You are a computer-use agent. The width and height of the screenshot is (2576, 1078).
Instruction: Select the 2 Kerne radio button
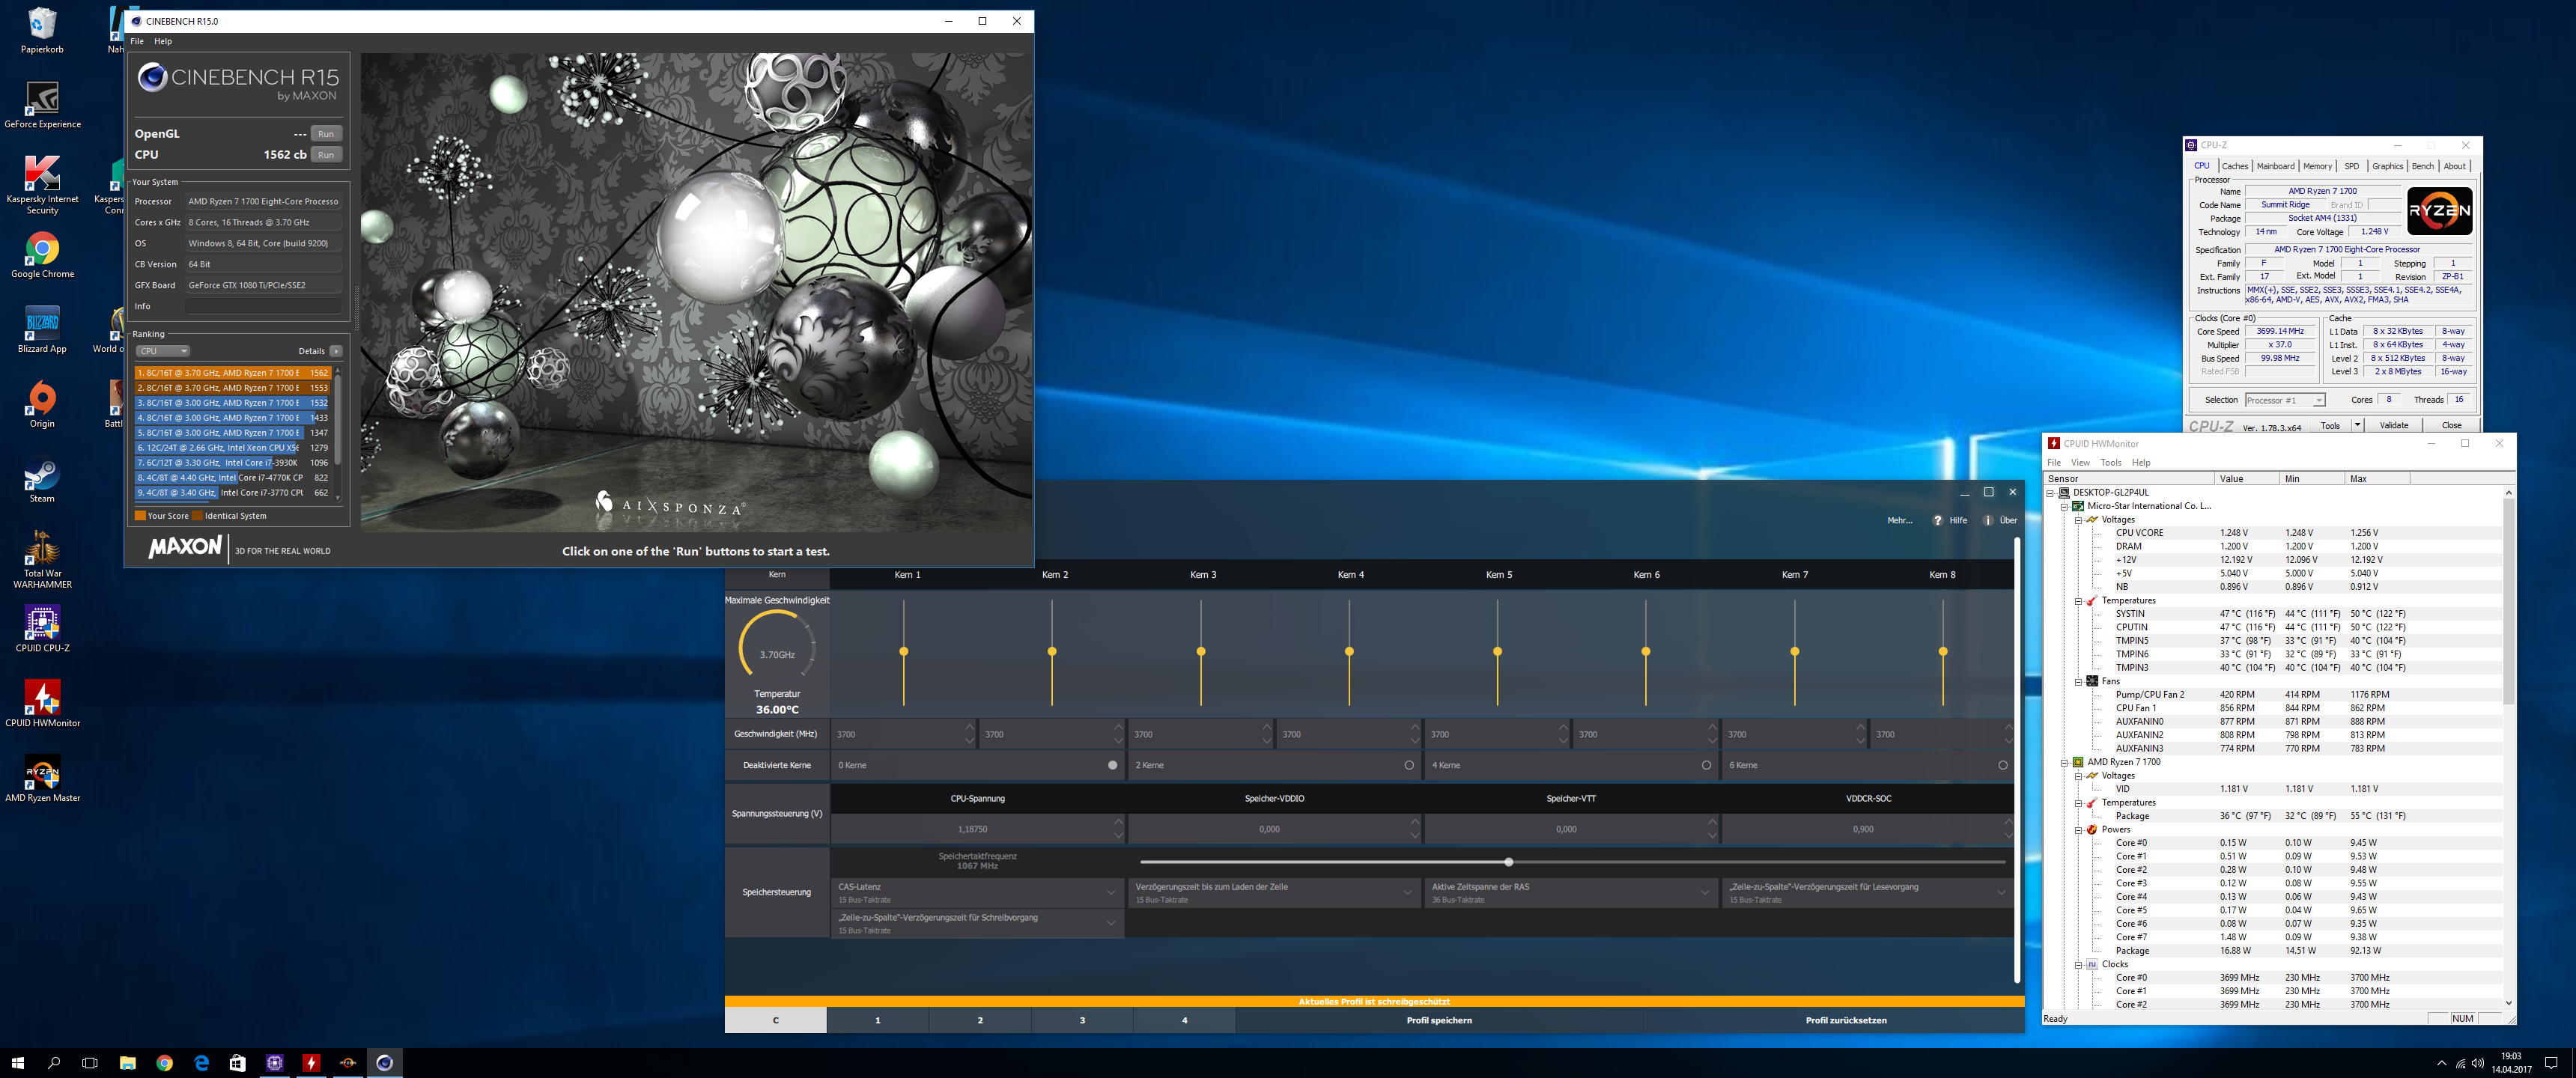click(1409, 765)
